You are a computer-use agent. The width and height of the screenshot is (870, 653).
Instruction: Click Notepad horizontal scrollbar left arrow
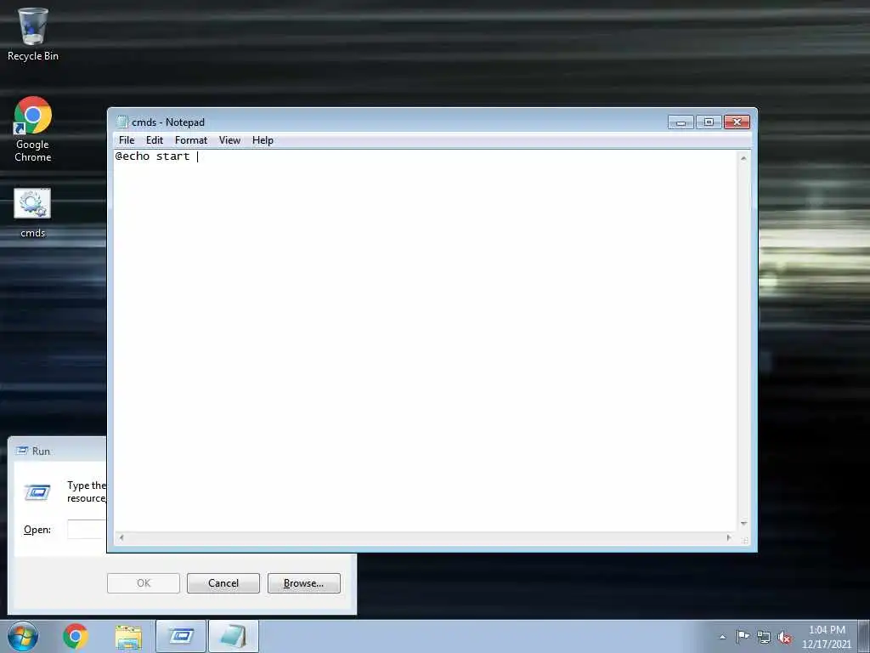121,537
